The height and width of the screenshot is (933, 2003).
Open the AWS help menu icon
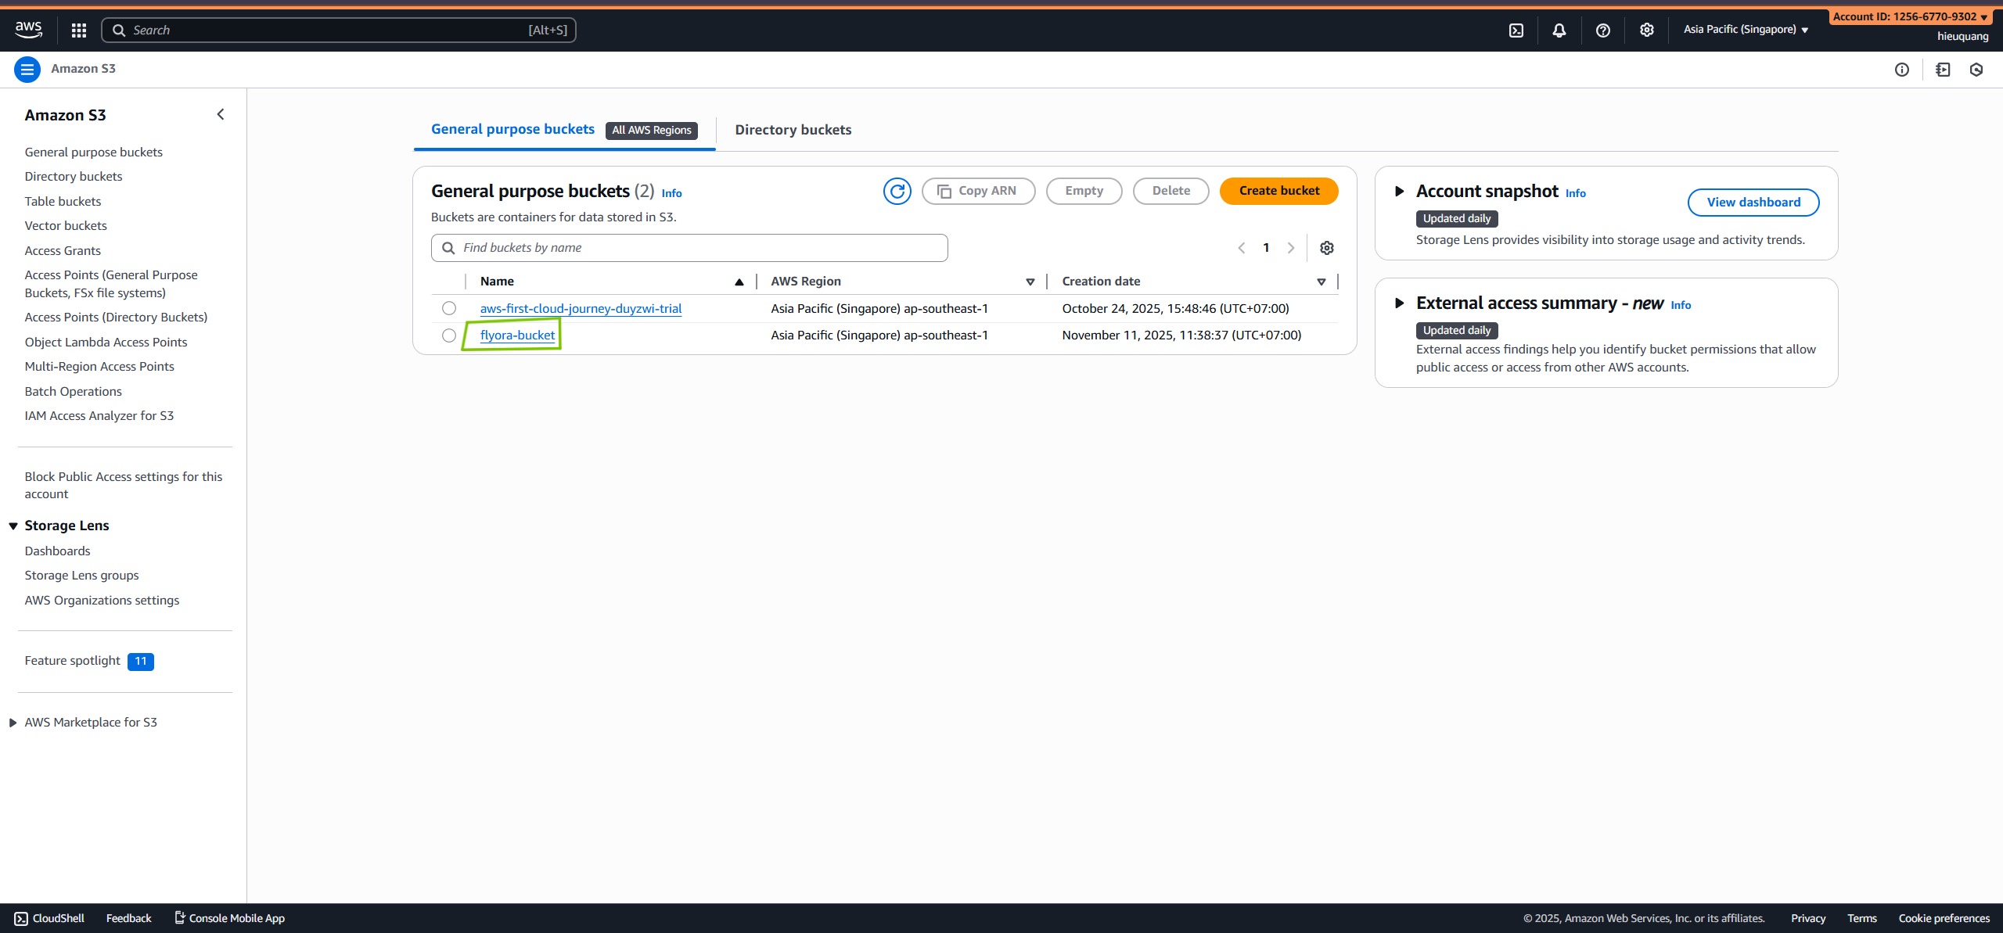tap(1602, 30)
